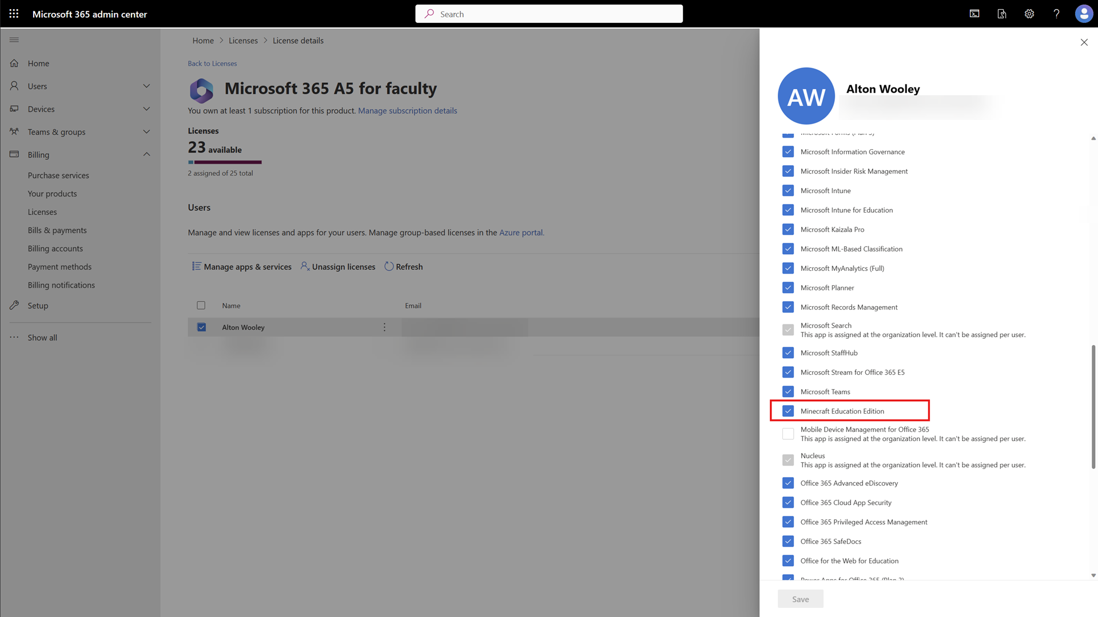This screenshot has height=617, width=1098.
Task: Enable Microsoft Intune for Education checkbox
Action: 788,210
